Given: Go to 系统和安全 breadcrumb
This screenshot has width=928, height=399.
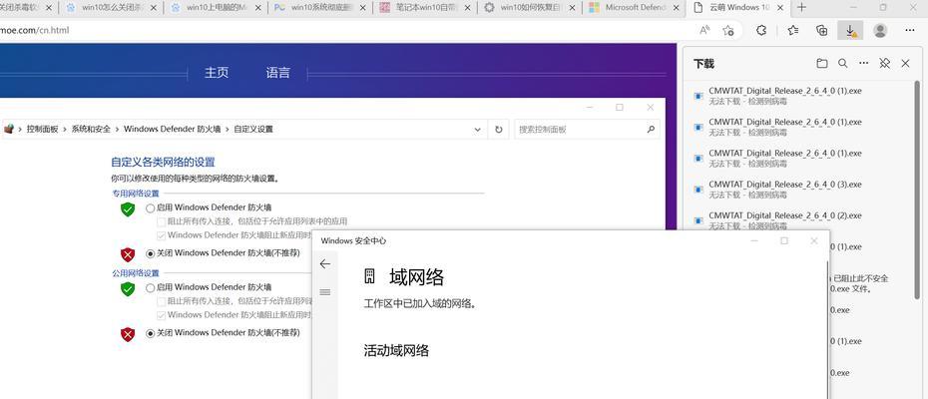Looking at the screenshot, I should (91, 129).
